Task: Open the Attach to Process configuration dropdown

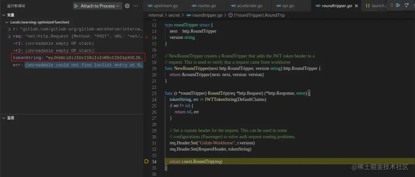Action: (100, 6)
